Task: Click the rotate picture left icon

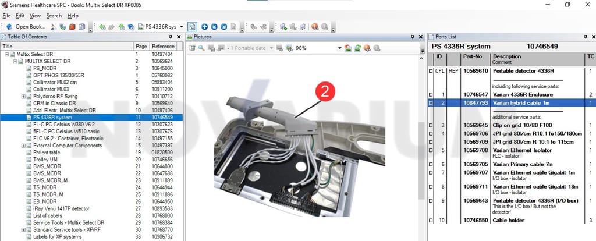Action: (348, 48)
